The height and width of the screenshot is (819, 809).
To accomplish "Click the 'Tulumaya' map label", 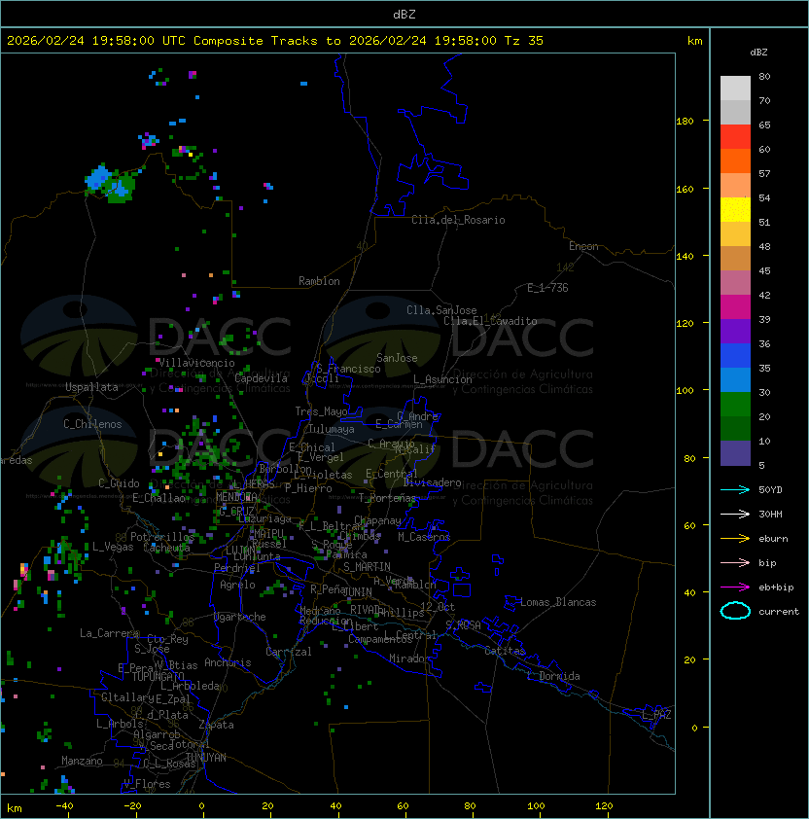I will click(x=332, y=429).
